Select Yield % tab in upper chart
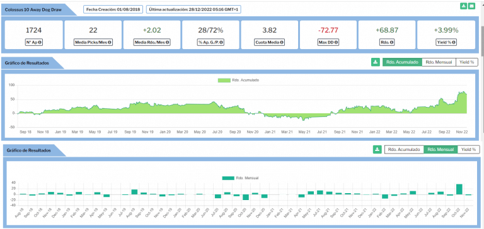 (467, 62)
